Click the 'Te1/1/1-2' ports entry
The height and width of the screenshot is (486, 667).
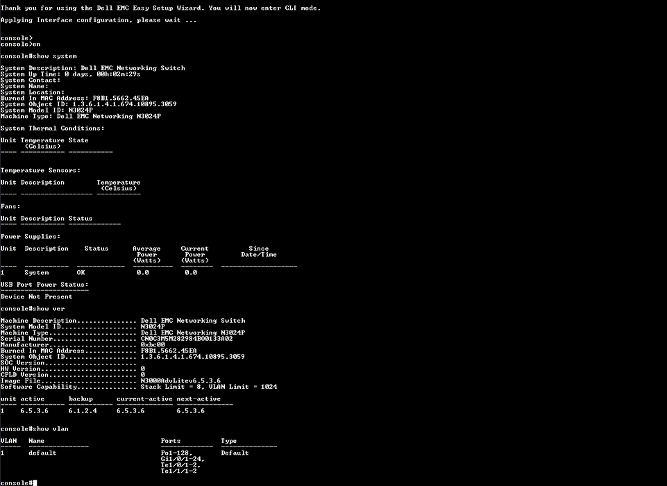coord(178,471)
